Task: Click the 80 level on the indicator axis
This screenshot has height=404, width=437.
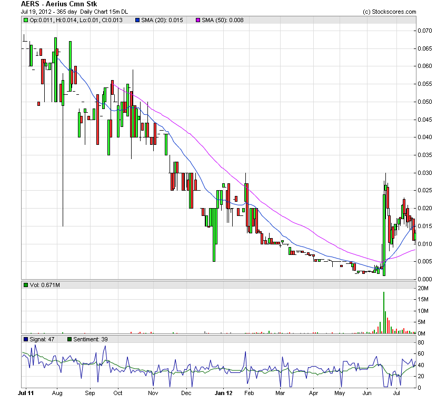Action: click(421, 342)
